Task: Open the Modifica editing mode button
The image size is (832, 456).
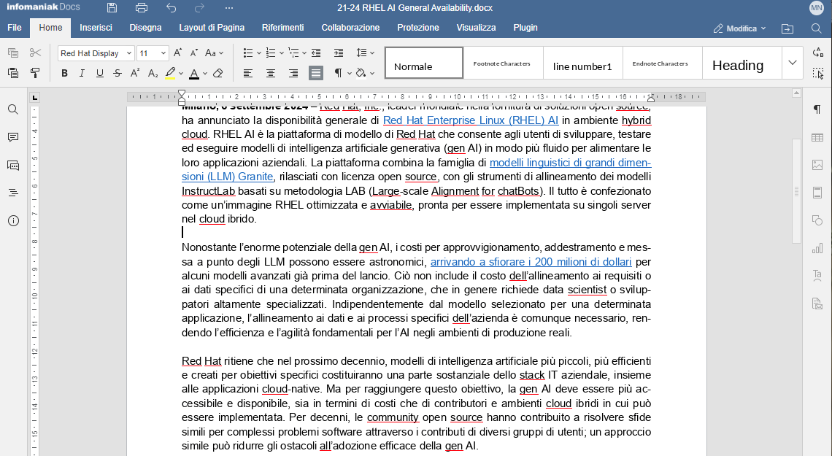Action: point(740,28)
